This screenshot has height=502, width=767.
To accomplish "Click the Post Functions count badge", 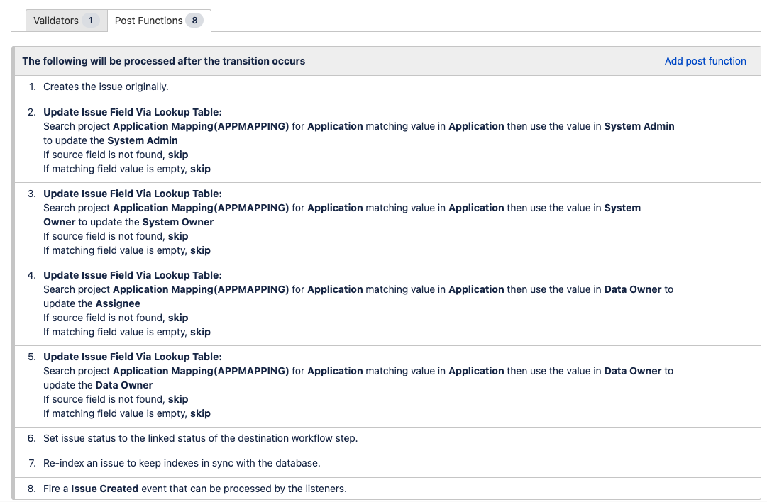I will [x=194, y=21].
